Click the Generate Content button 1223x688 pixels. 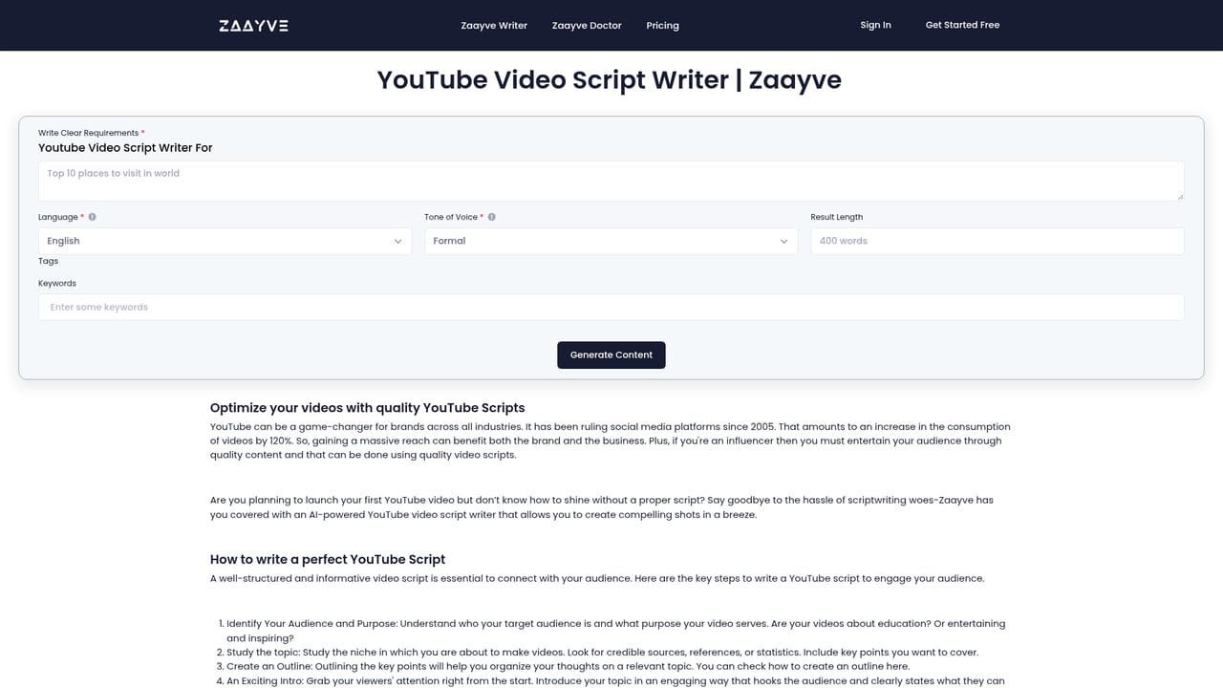tap(611, 355)
